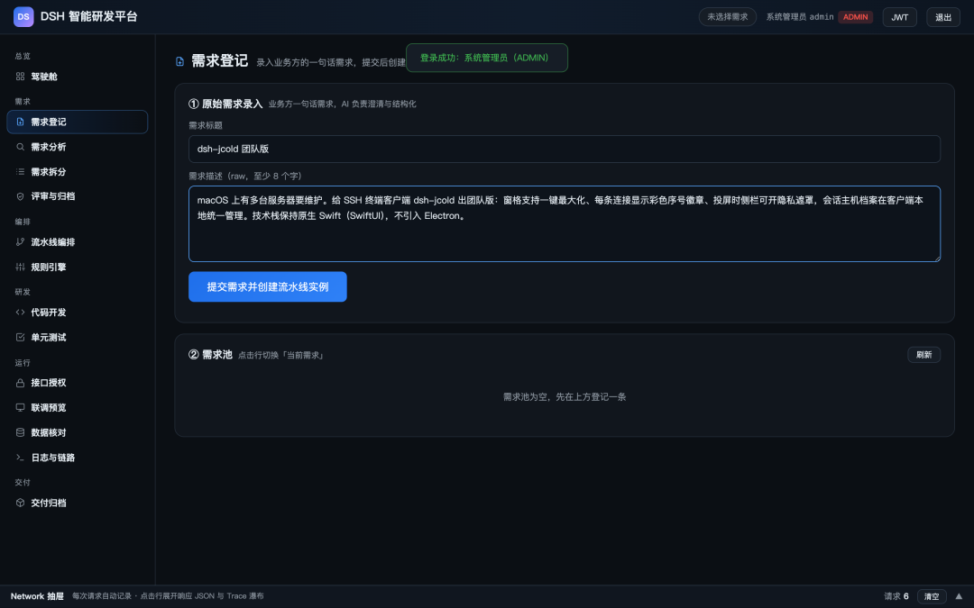
Task: Click the page header document icon beside 需求登记
Action: (180, 61)
